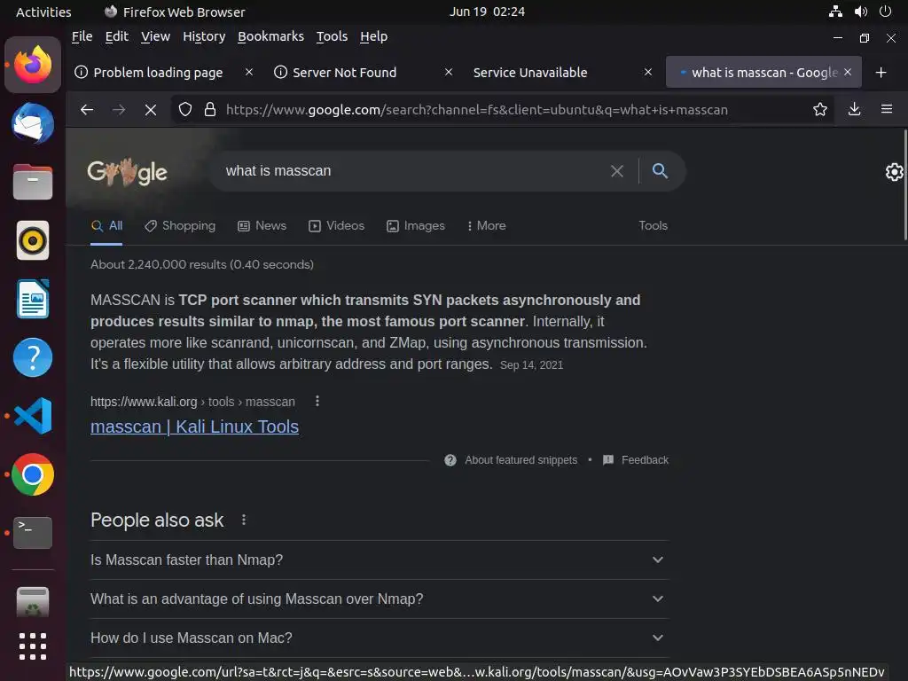
Task: Open People also ask options menu
Action: coord(244,520)
